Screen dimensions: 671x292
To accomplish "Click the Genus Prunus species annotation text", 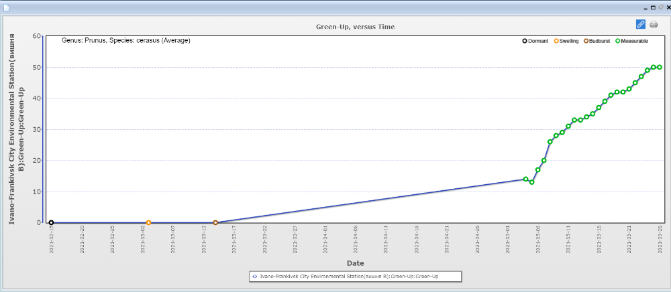I will click(126, 41).
